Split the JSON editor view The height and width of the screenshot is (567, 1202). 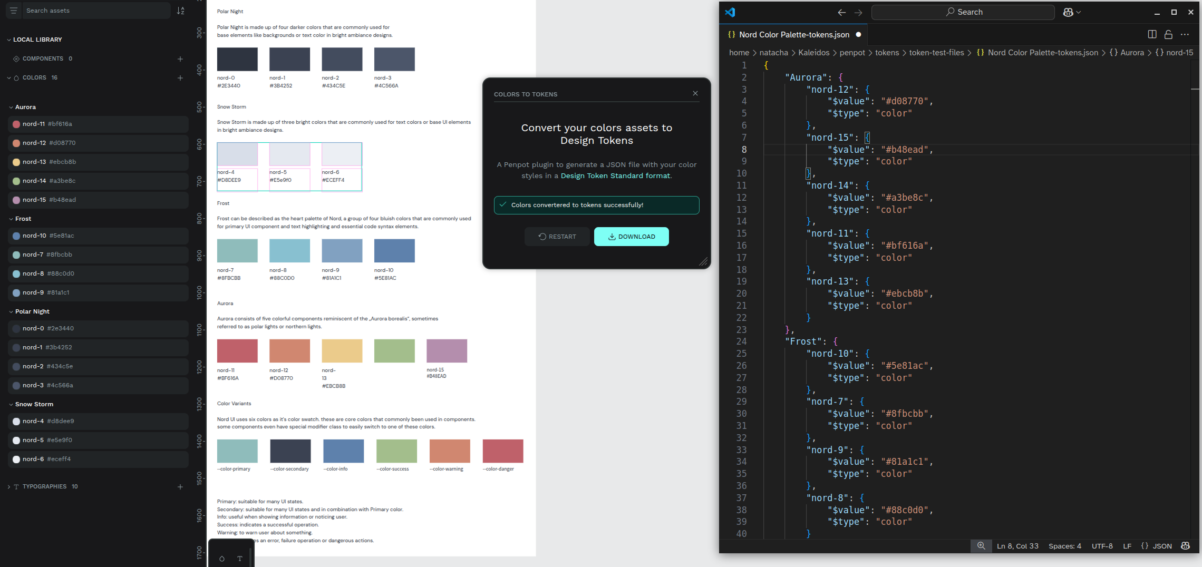click(x=1151, y=34)
